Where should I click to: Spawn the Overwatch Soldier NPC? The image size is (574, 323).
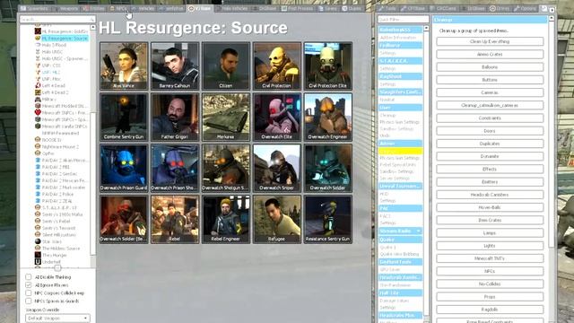(x=327, y=168)
